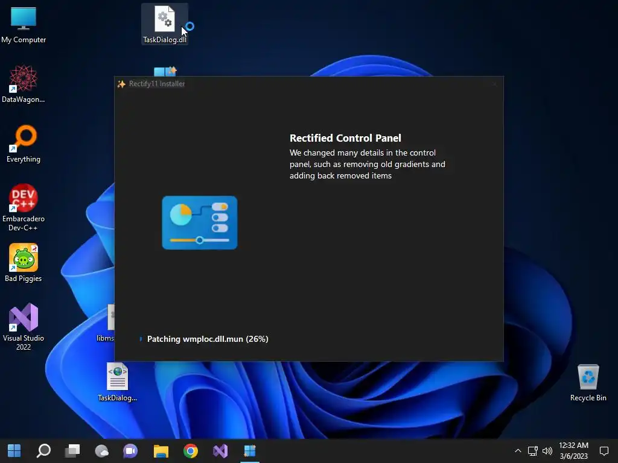Open the DataWagon shortcut on the desktop
The image size is (618, 463).
coord(24,84)
